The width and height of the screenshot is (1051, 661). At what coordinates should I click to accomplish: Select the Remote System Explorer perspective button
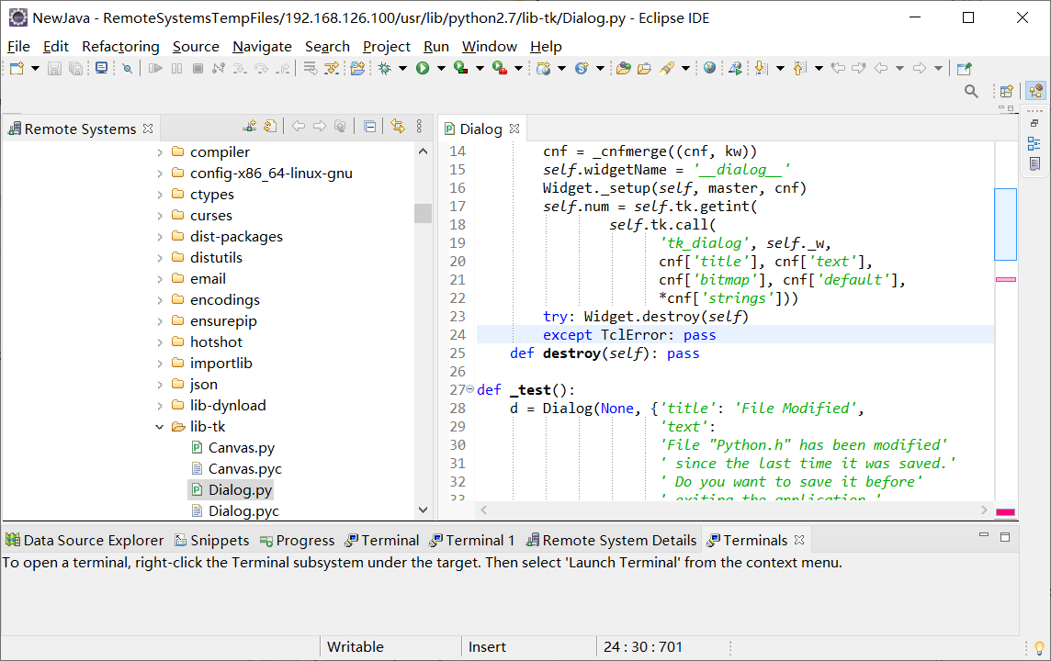1035,91
